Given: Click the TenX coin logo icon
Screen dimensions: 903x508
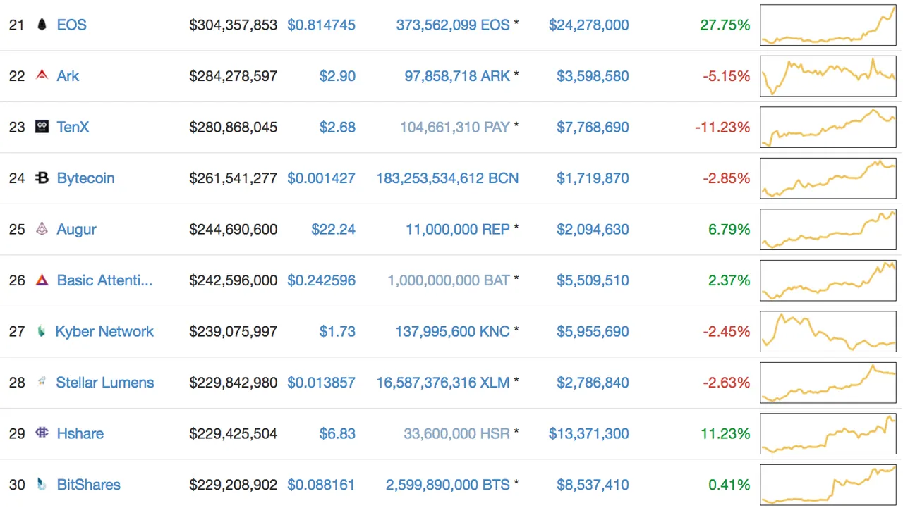Looking at the screenshot, I should [x=42, y=127].
